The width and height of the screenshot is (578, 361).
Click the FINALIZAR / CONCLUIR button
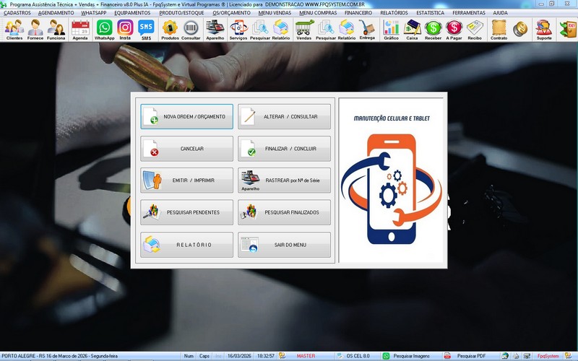coord(284,149)
